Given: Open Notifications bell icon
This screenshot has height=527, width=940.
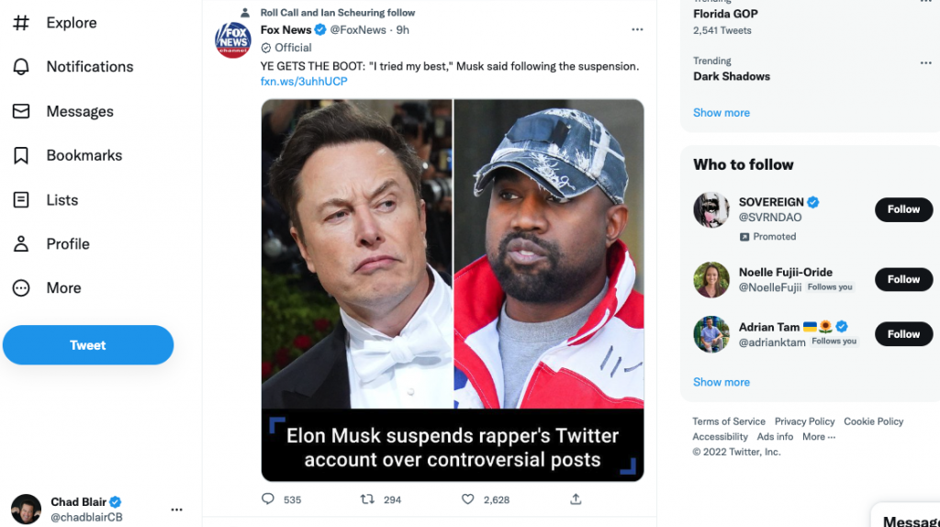Looking at the screenshot, I should pyautogui.click(x=21, y=67).
